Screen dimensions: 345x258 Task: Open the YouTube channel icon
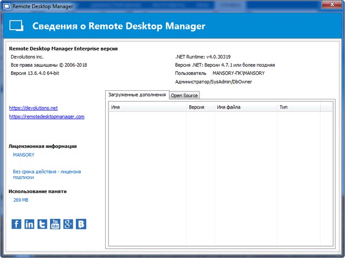point(55,224)
